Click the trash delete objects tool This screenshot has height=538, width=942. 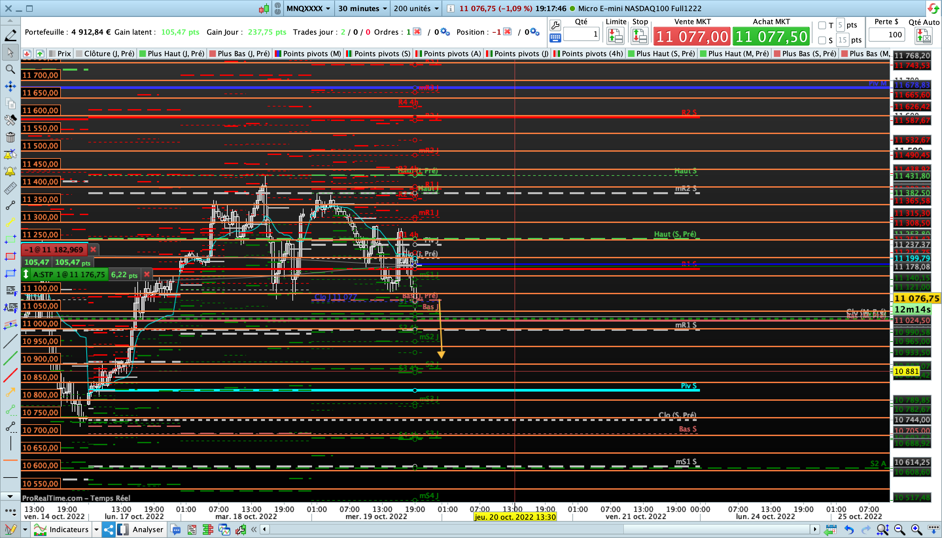click(x=10, y=138)
